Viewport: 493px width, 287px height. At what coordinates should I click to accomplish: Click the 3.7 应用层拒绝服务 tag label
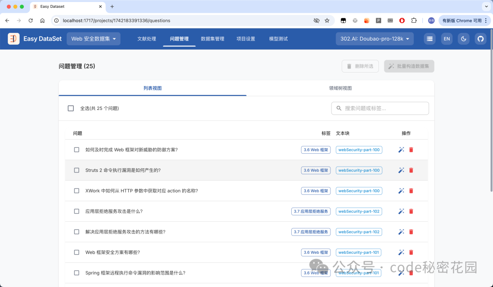[x=311, y=211]
